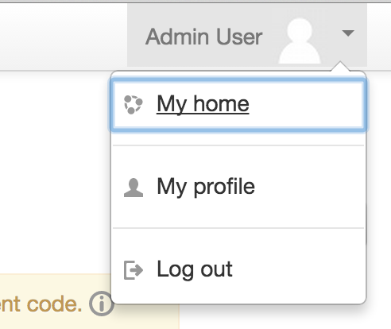The image size is (391, 329).
Task: Click empty space right of the My profile label
Action: (308, 188)
